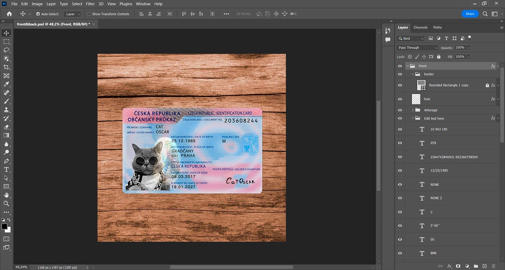Select the Hand tool
Screen dimensions: 505x270
tap(6, 195)
